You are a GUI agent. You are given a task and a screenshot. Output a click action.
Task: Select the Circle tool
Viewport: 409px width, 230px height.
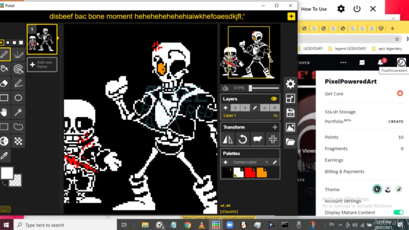18,98
